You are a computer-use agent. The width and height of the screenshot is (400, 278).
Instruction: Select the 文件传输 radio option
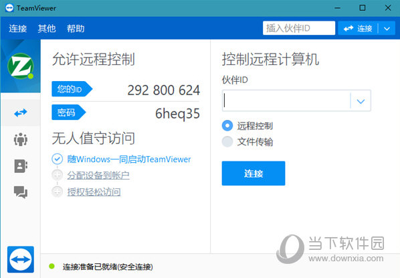click(227, 141)
